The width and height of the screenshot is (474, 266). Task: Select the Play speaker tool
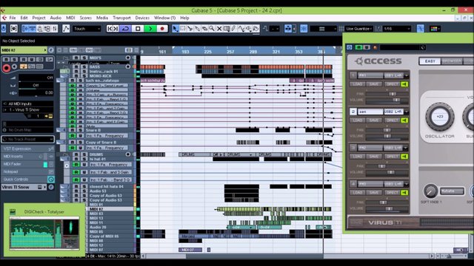pos(249,29)
